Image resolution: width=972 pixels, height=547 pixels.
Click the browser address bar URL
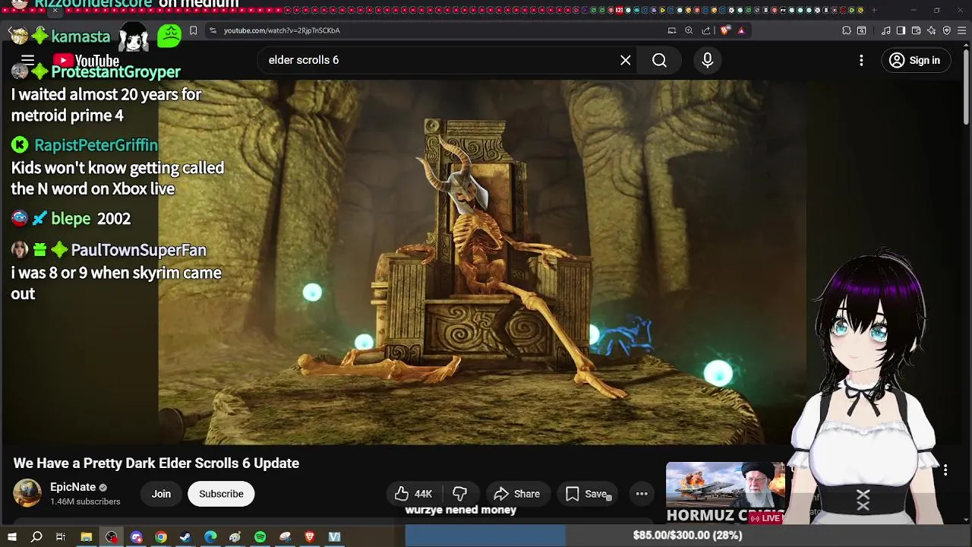tap(282, 30)
